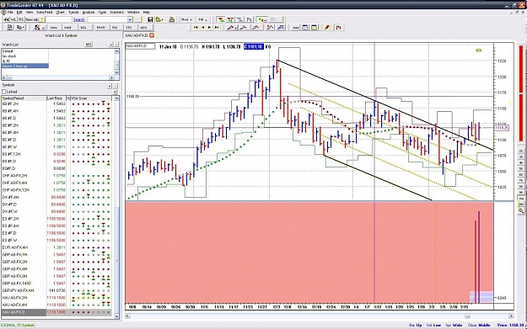Click the MACD indicator button
This screenshot has width=527, height=329.
point(101,28)
